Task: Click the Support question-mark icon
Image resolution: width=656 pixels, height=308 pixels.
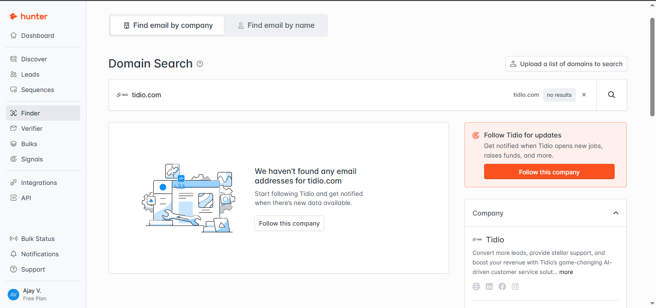Action: pos(13,269)
